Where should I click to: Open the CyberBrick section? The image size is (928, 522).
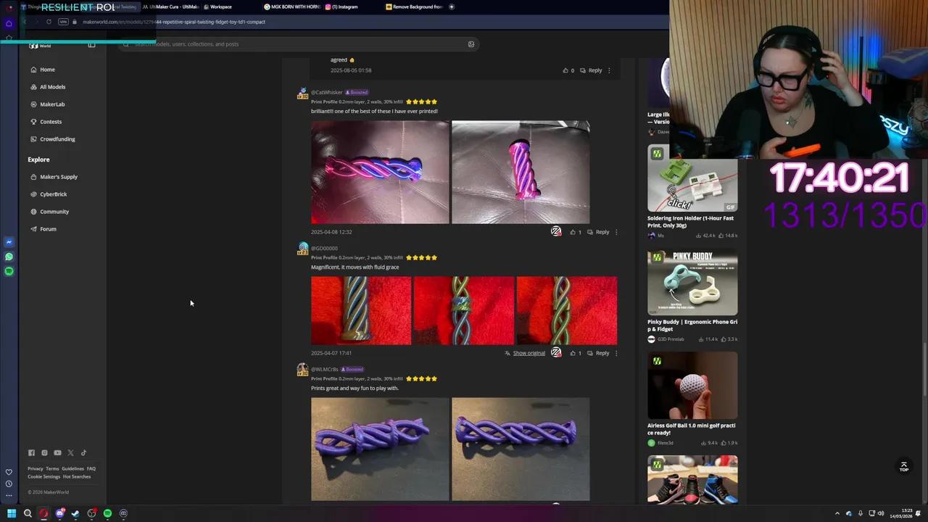point(53,194)
